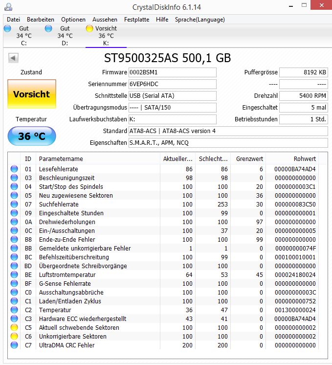Click yellow warning icon of Aktuell schwebende Sektoren
Viewport: 332px width, 365px height.
click(14, 327)
